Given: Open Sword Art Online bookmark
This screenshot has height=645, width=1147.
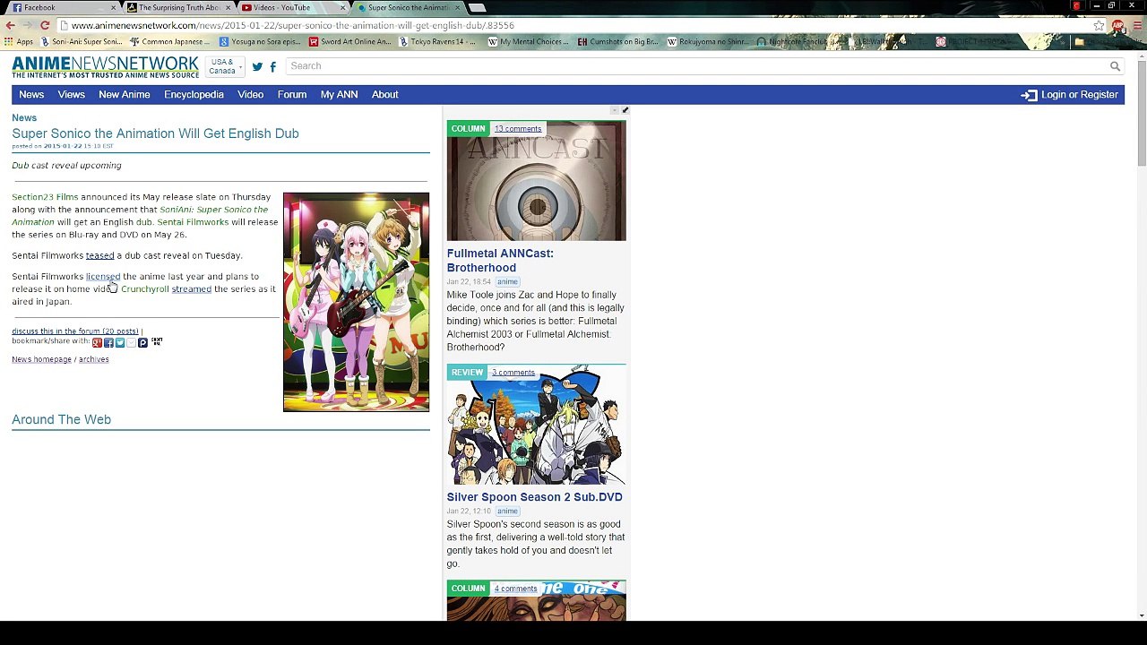Looking at the screenshot, I should [350, 41].
